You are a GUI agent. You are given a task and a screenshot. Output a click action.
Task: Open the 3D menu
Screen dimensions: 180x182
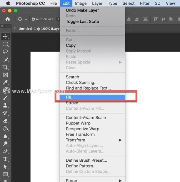click(158, 3)
